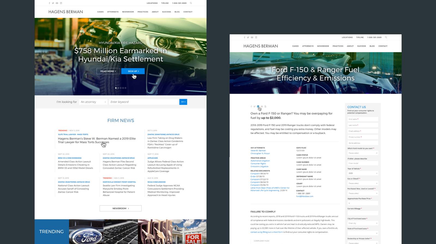Open Dealership or Private Seller dropdown
436x244 pixels.
pos(363,243)
